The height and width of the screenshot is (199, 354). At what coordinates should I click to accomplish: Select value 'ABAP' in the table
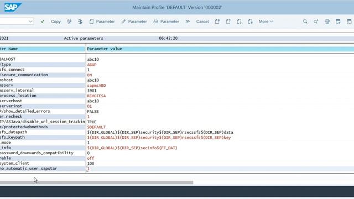point(92,65)
